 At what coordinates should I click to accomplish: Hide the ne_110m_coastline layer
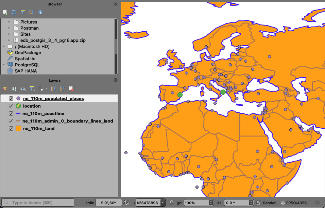pyautogui.click(x=11, y=113)
